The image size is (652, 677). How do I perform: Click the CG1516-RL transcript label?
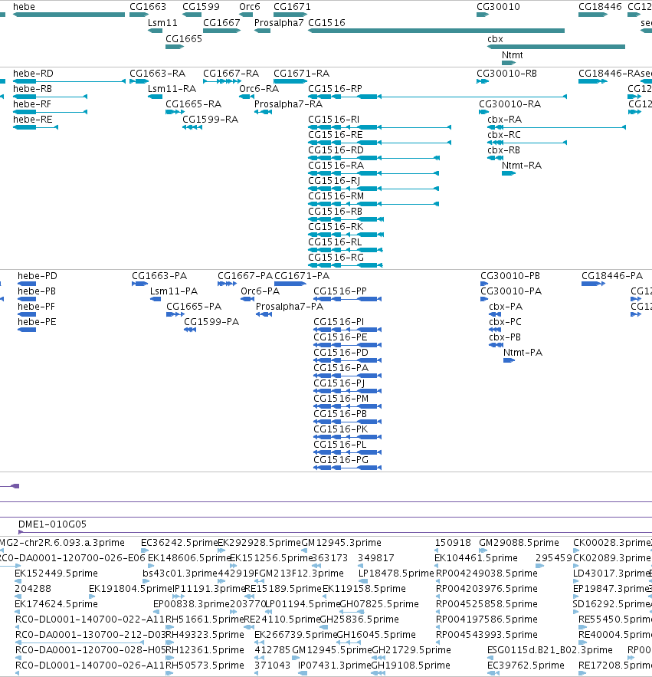(x=335, y=242)
